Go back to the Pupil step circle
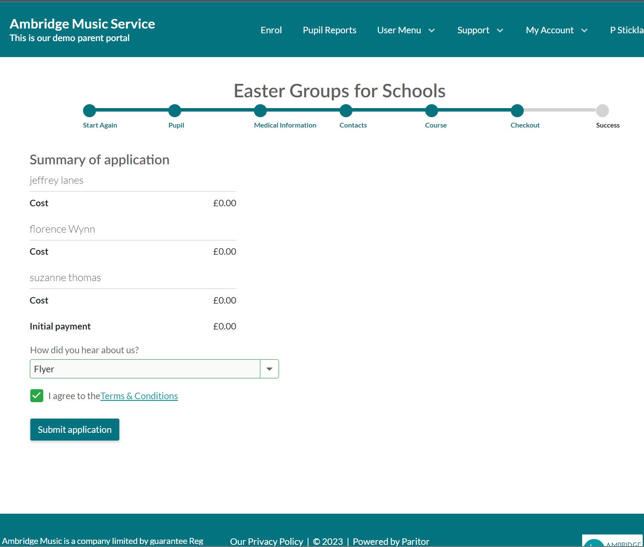 (x=175, y=111)
